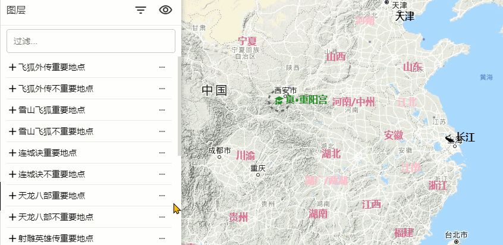Open more options for 雪山飞狐不重要地点
Image resolution: width=503 pixels, height=245 pixels.
tap(162, 131)
